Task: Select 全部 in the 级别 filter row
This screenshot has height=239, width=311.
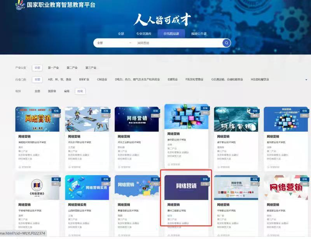Action: click(37, 91)
